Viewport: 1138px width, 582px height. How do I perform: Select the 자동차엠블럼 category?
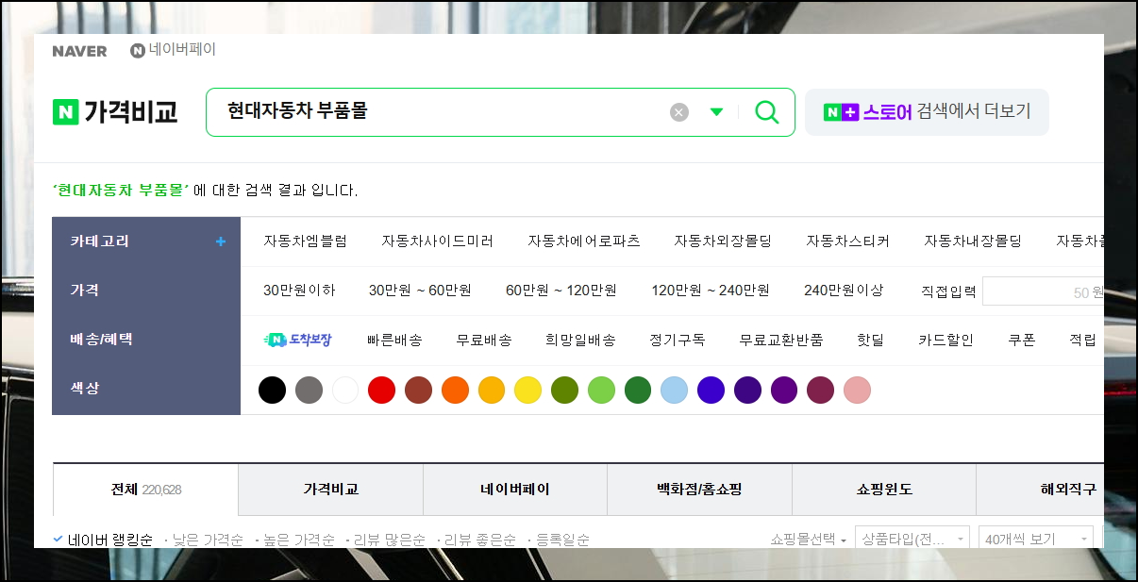[x=305, y=241]
